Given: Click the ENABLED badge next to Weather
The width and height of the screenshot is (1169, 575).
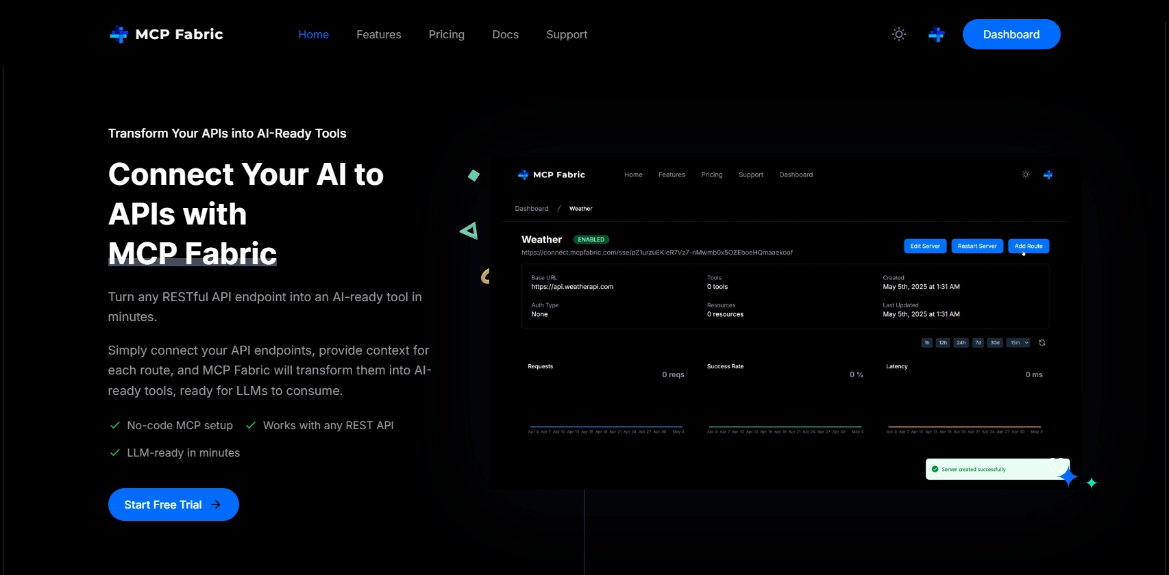Looking at the screenshot, I should (591, 240).
